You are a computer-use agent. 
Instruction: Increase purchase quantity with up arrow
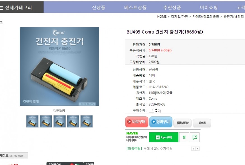tap(156, 109)
